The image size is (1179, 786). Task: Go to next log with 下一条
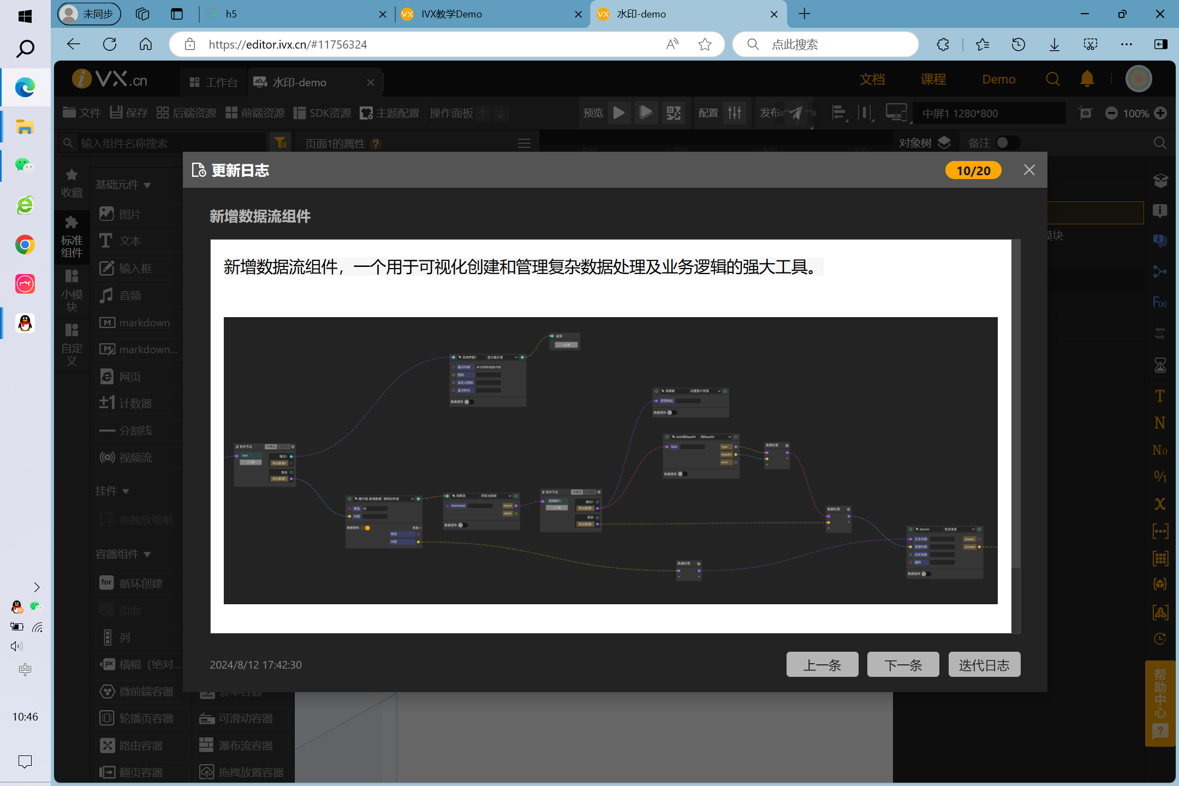[x=903, y=665]
